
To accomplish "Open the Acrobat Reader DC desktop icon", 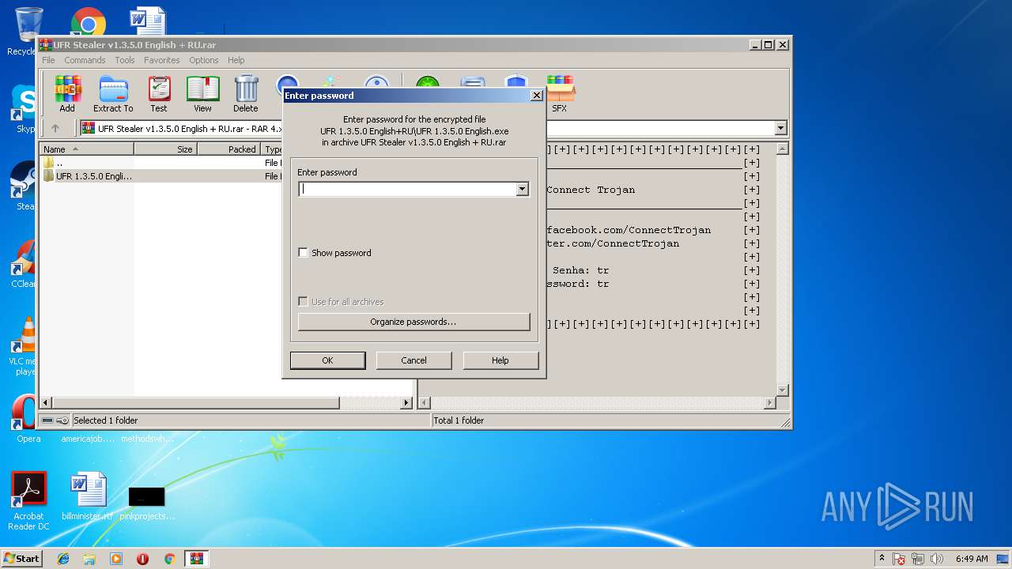I will (x=29, y=501).
